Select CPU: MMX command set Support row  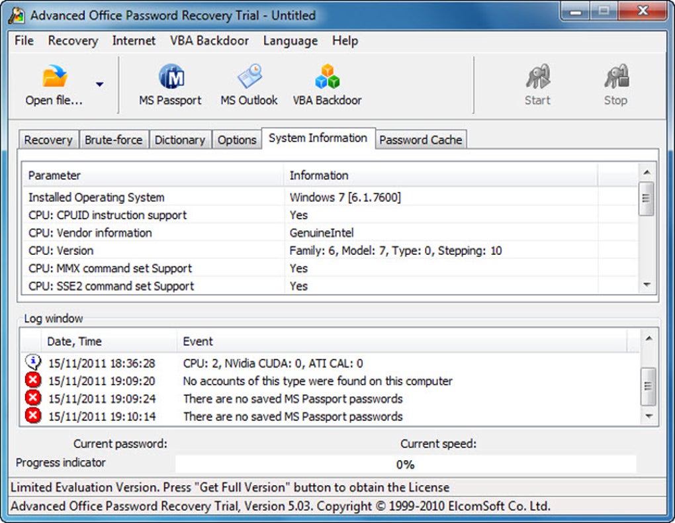click(x=330, y=268)
